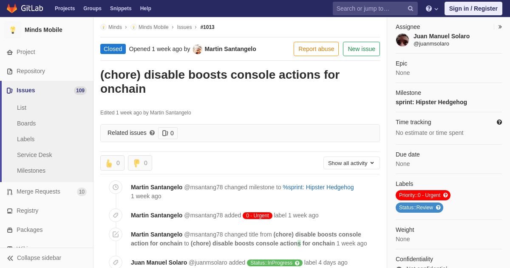Click the Merge Requests icon
This screenshot has height=268, width=510.
click(10, 192)
